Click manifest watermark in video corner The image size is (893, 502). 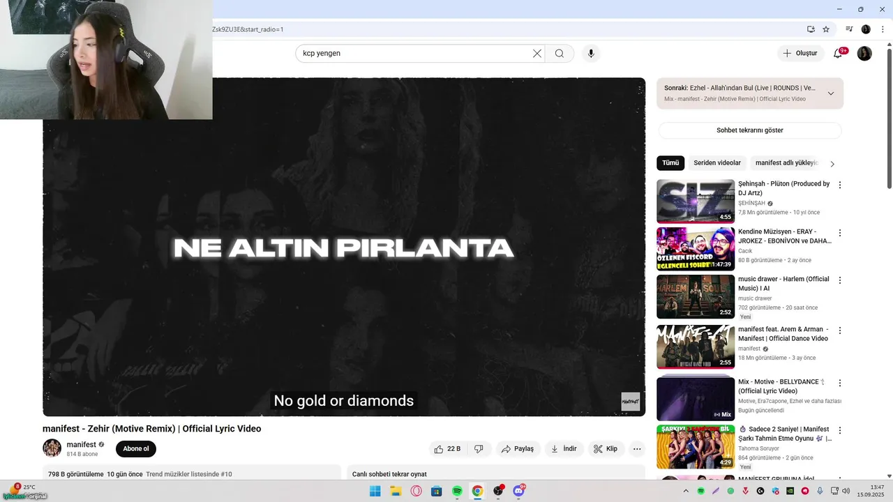click(630, 401)
